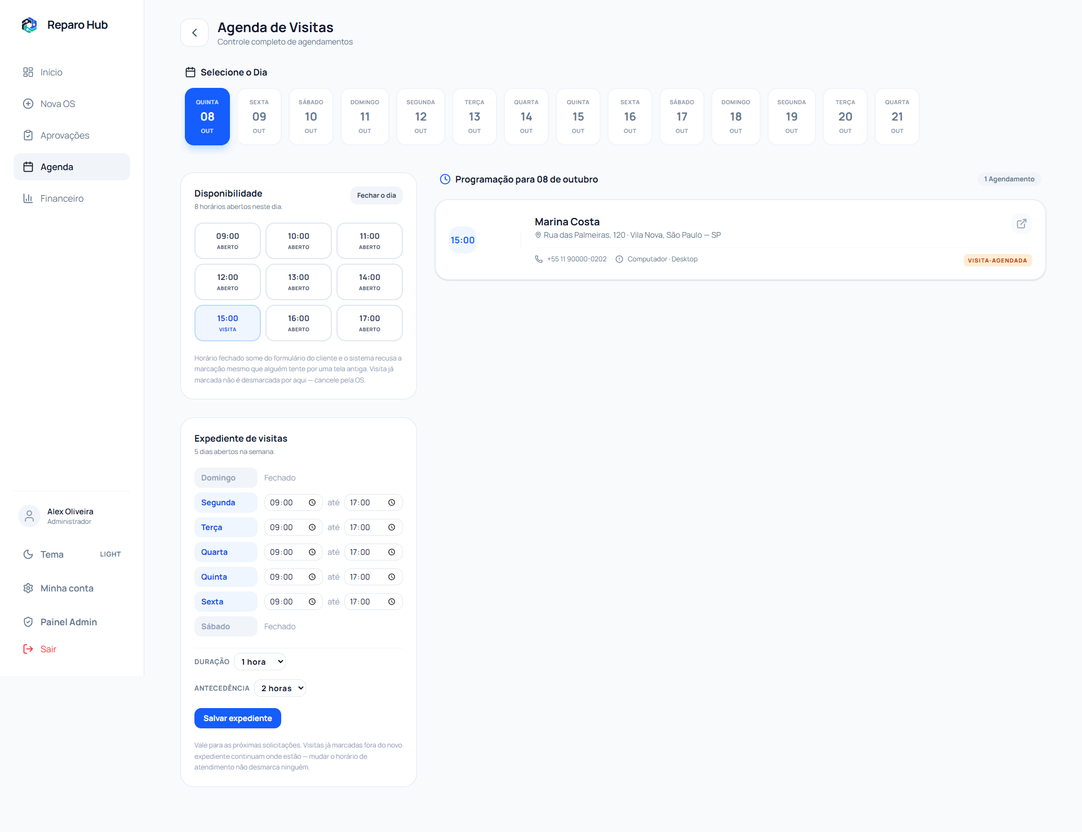Click the location pin icon on address line
This screenshot has height=832, width=1082.
[538, 235]
